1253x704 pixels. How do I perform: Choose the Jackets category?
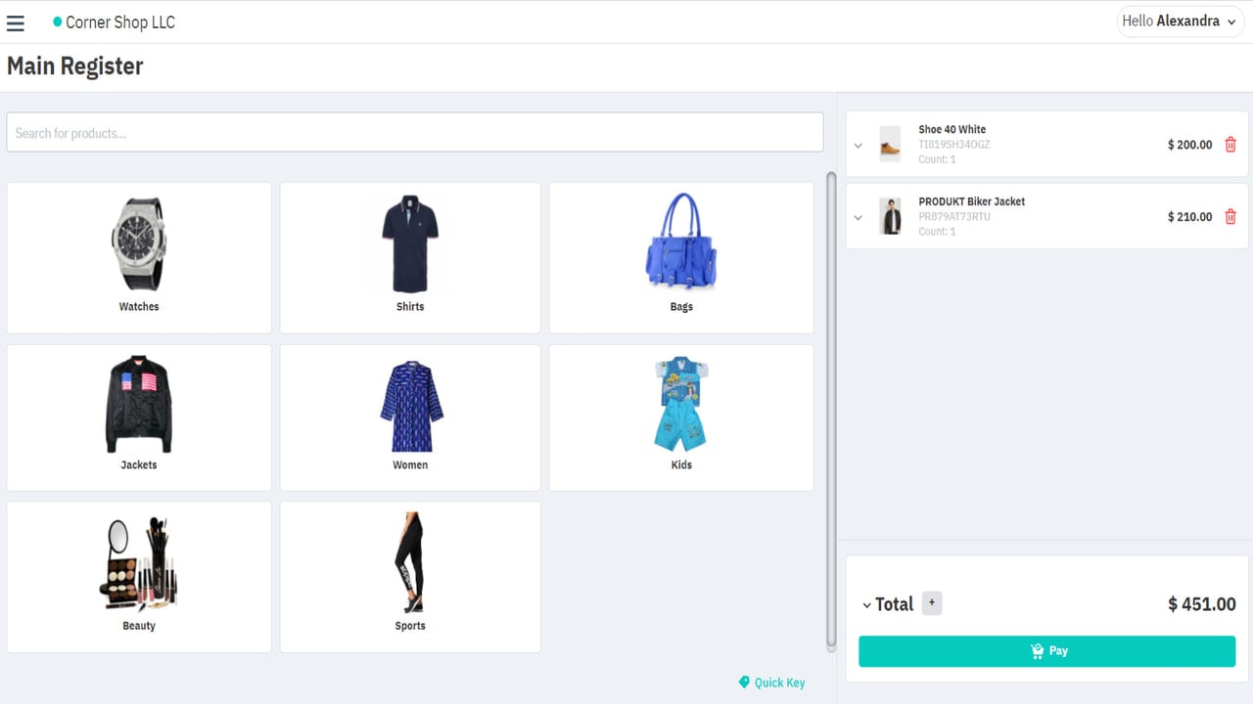[x=139, y=418]
